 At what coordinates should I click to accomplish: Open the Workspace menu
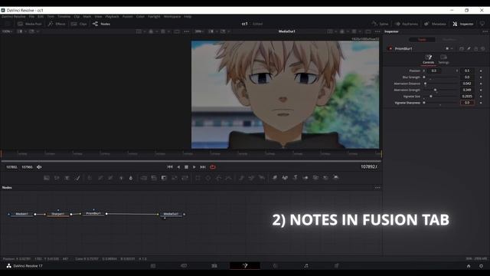coord(172,16)
